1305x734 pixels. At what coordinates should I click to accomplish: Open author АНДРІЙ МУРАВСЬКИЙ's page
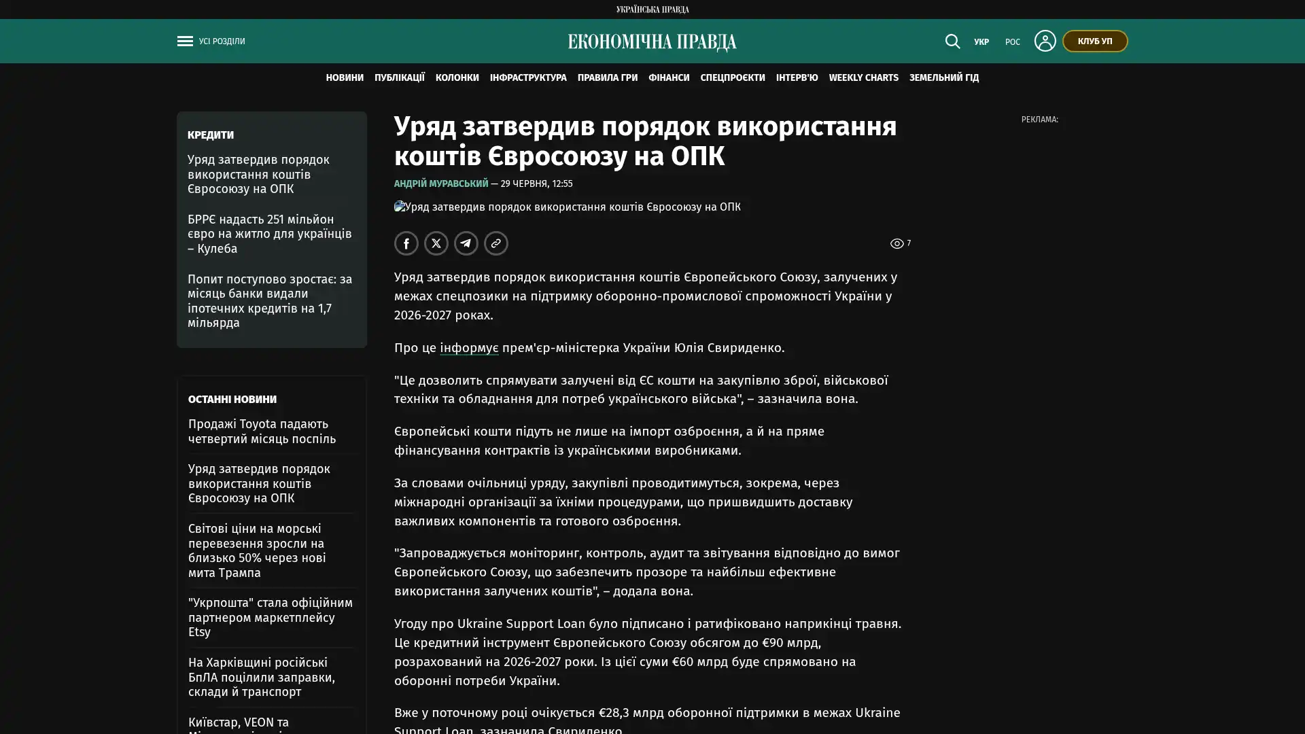(441, 183)
